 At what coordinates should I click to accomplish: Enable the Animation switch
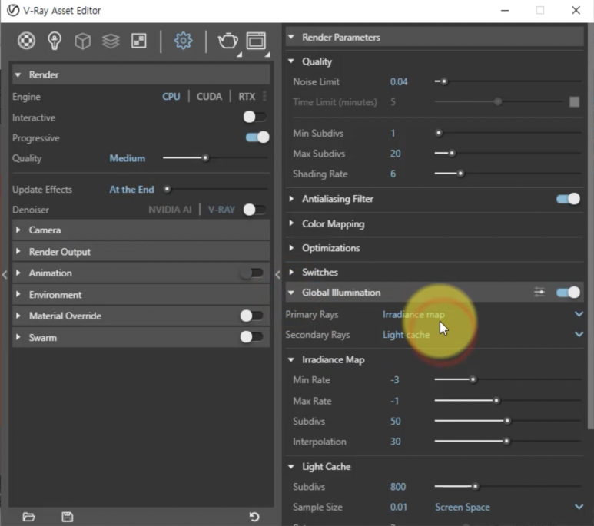pyautogui.click(x=251, y=273)
